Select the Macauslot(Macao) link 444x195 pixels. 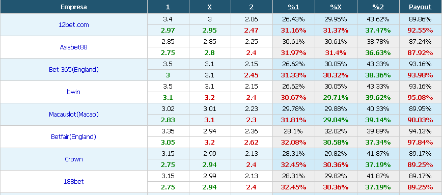click(74, 115)
